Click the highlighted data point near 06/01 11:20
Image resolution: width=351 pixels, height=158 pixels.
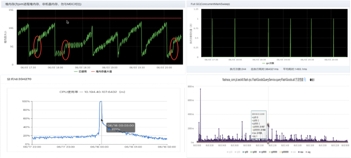tap(268, 125)
